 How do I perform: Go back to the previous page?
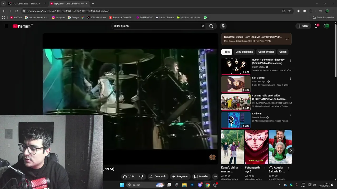point(4,11)
